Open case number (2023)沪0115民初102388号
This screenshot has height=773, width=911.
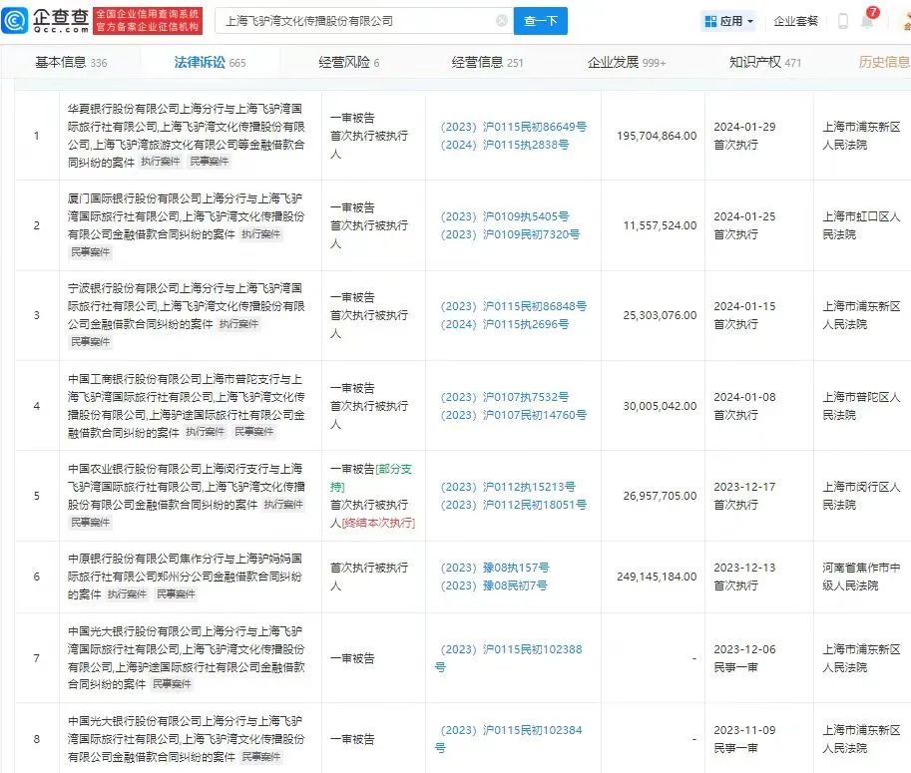coord(508,658)
